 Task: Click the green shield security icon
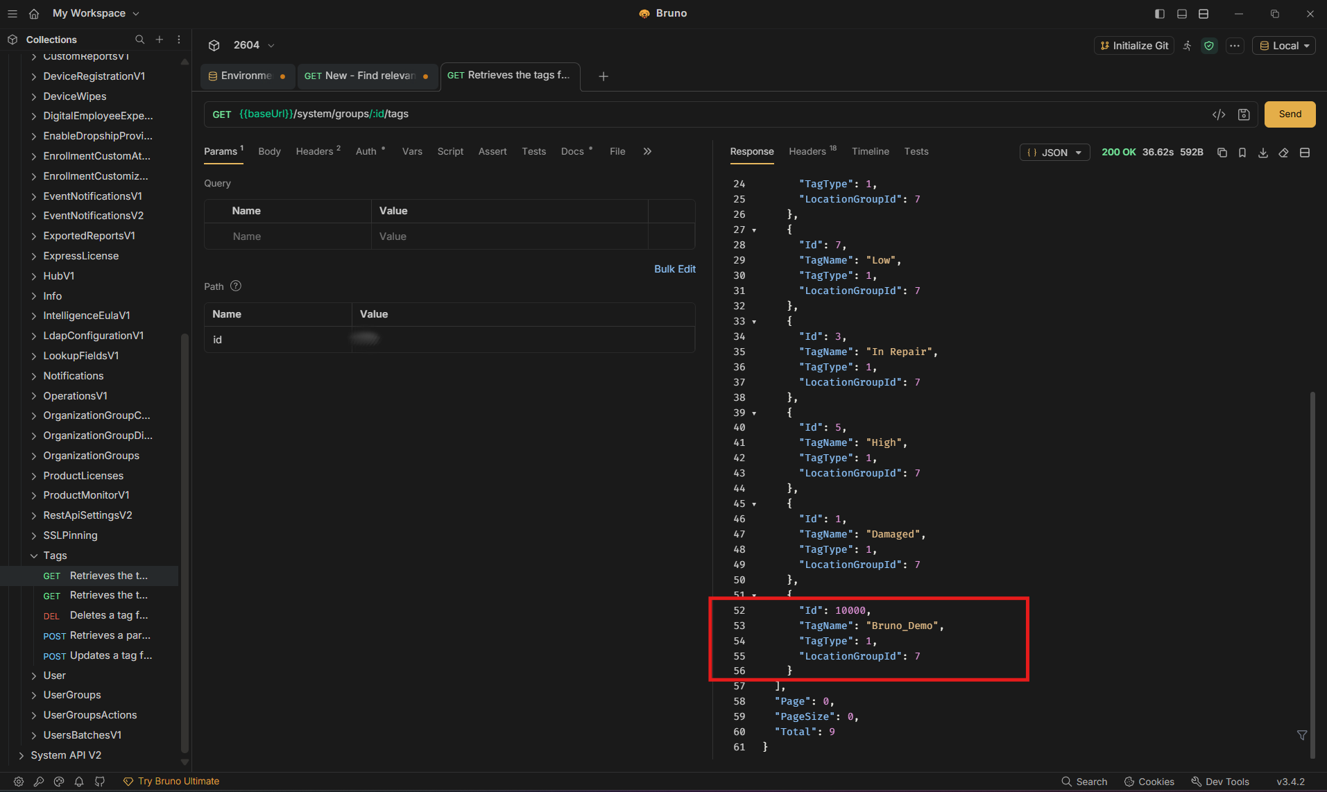tap(1209, 46)
